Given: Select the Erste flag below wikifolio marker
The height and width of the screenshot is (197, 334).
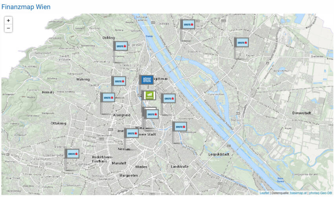Looking at the screenshot, I should pos(151,114).
